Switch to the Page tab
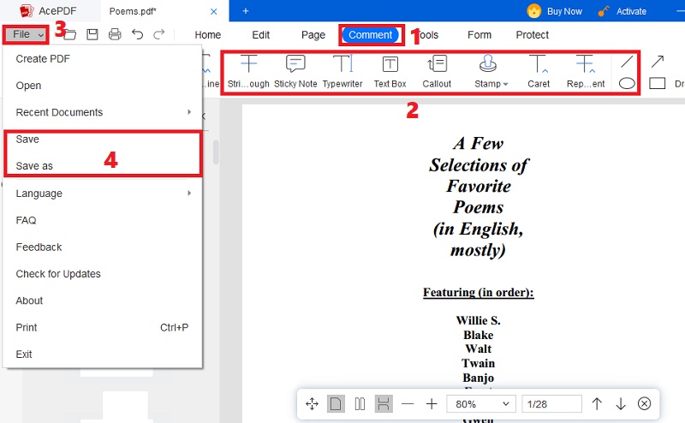This screenshot has height=423, width=685. click(x=313, y=35)
